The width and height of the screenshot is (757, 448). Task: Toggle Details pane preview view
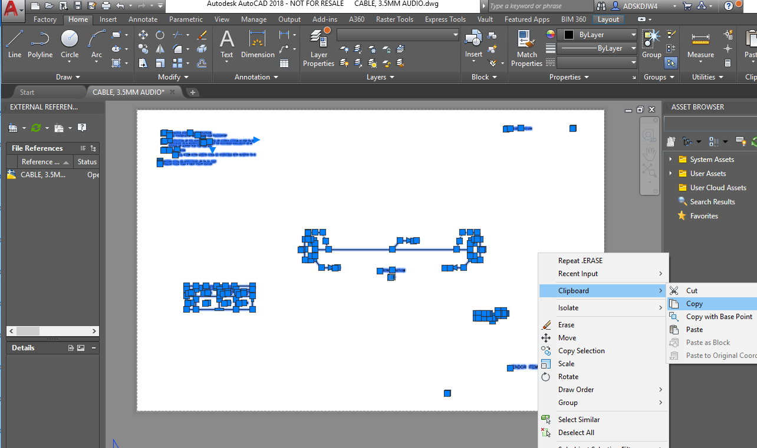pyautogui.click(x=81, y=348)
